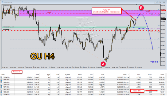The height and width of the screenshot is (96, 167).
Task: Sort the table by Symbol header
Action: click(x=68, y=75)
